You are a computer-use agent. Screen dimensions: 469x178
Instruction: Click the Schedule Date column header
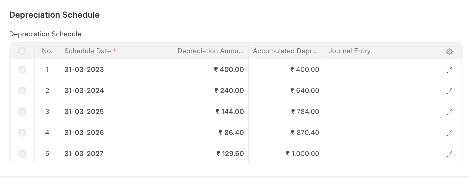point(88,51)
